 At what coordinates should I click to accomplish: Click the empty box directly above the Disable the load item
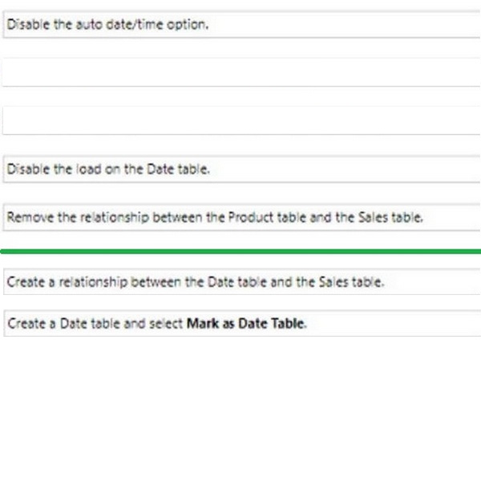pyautogui.click(x=240, y=120)
